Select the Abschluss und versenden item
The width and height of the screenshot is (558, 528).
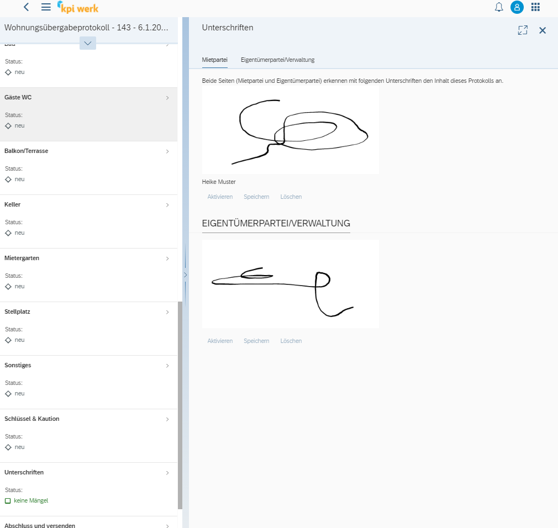(x=88, y=523)
